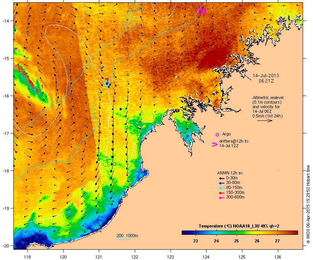The height and width of the screenshot is (260, 313).
Task: Click the '30-80m' depth label
Action: click(x=233, y=183)
